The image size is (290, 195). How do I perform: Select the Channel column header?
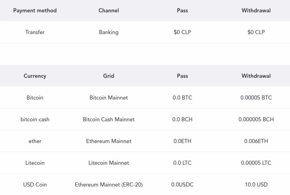[x=109, y=11]
